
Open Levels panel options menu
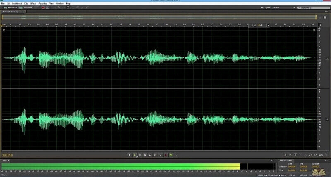(272, 160)
